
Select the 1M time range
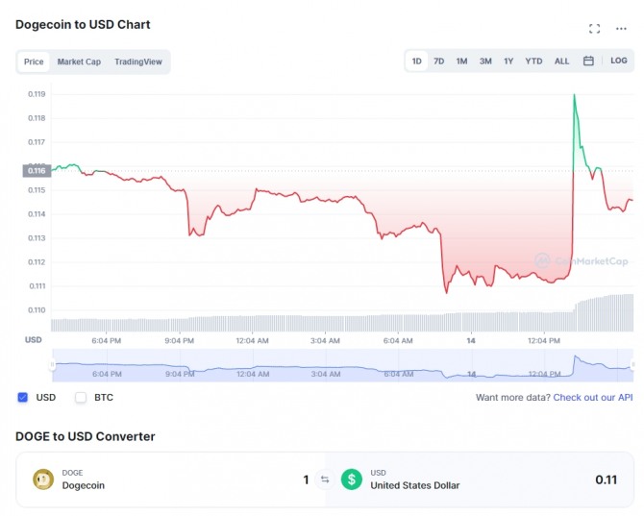[461, 61]
